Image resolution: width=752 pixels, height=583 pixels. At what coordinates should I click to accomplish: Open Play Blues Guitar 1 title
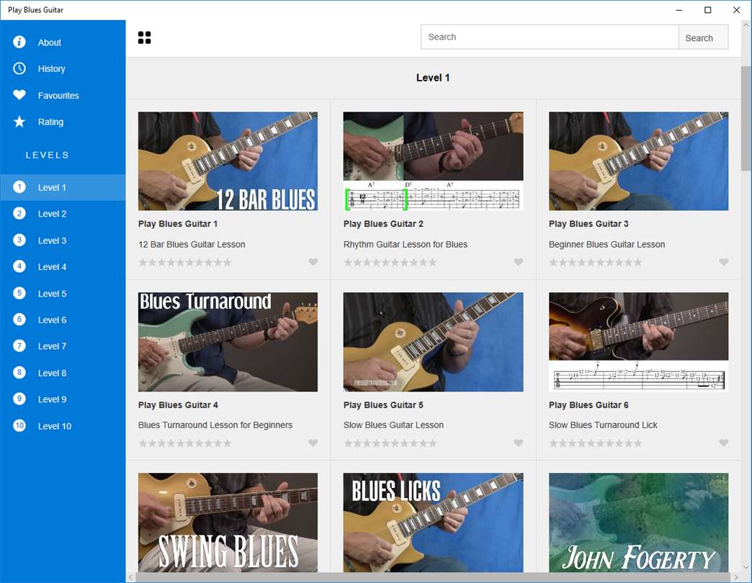pos(178,224)
